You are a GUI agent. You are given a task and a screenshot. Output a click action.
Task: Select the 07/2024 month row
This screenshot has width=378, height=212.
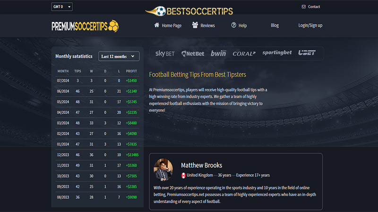click(97, 81)
